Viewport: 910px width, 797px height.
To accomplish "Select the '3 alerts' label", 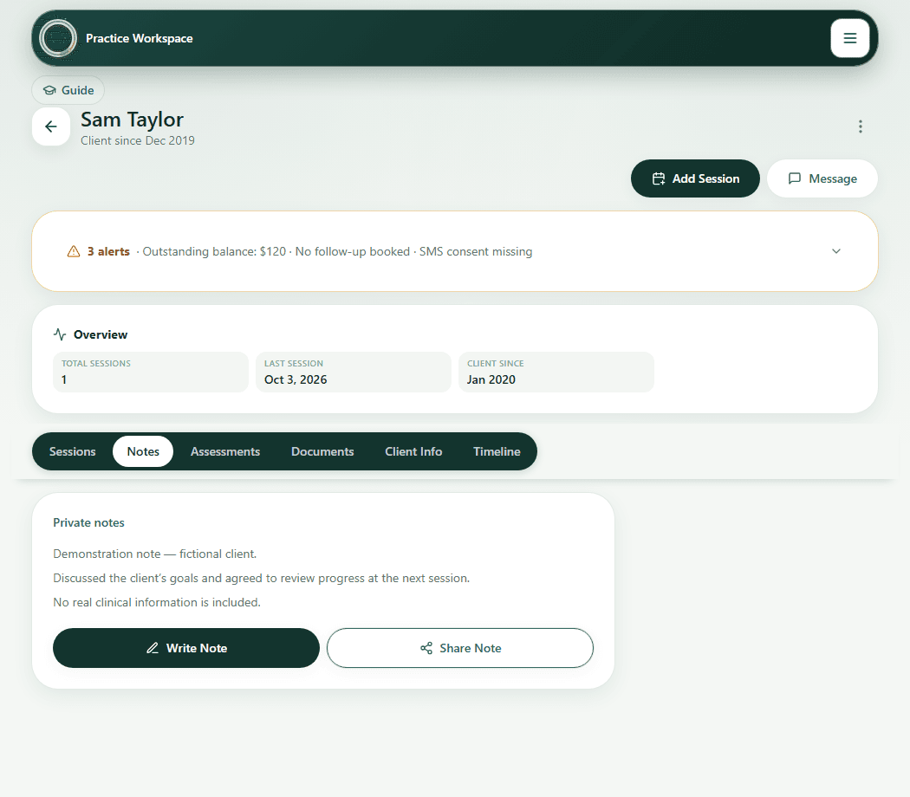I will [x=108, y=251].
